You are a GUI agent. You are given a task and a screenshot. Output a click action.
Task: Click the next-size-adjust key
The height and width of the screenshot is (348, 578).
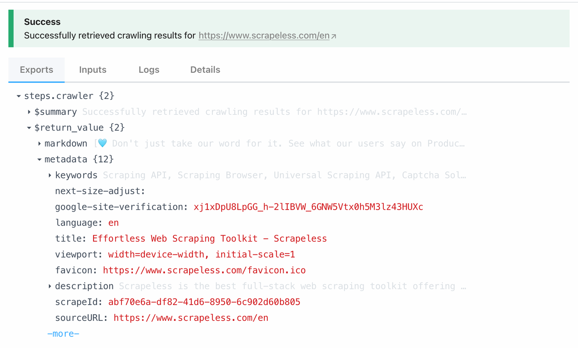(100, 191)
